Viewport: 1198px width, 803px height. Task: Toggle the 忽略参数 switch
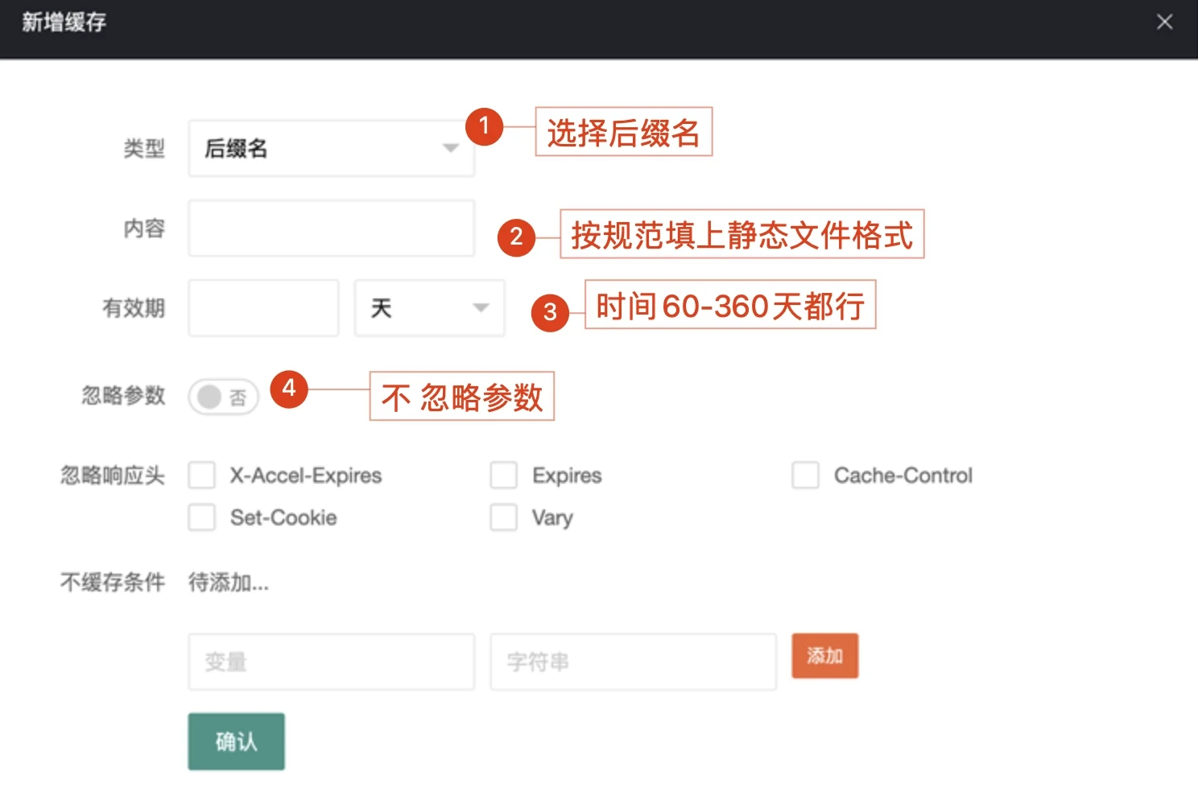click(223, 397)
